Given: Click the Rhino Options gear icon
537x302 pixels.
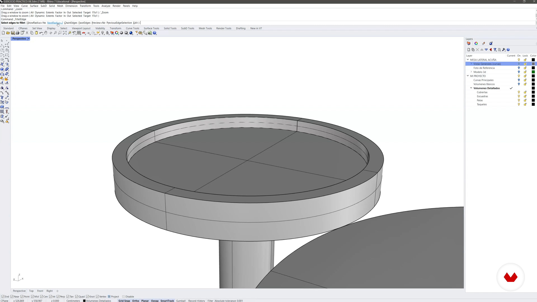Looking at the screenshot, I should 140,33.
